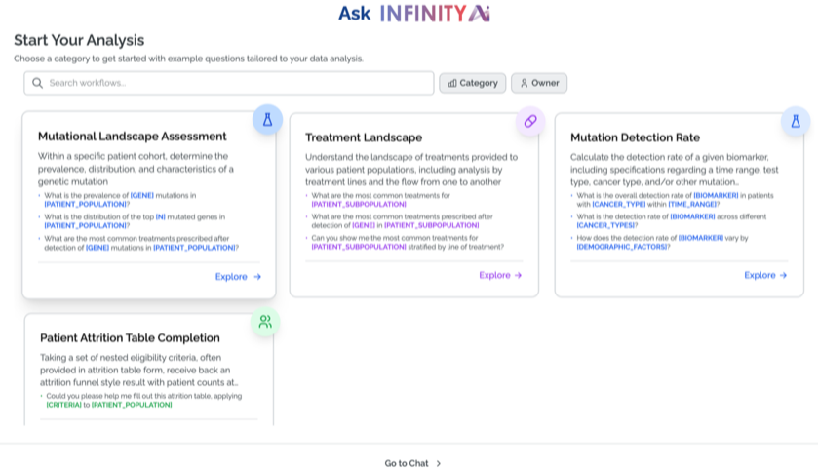Screen dimensions: 818x470
Task: Click question about treatments stratified by line of treatment
Action: (408, 242)
